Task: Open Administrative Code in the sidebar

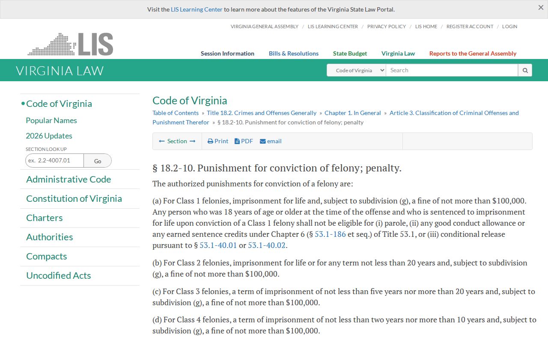Action: click(68, 180)
